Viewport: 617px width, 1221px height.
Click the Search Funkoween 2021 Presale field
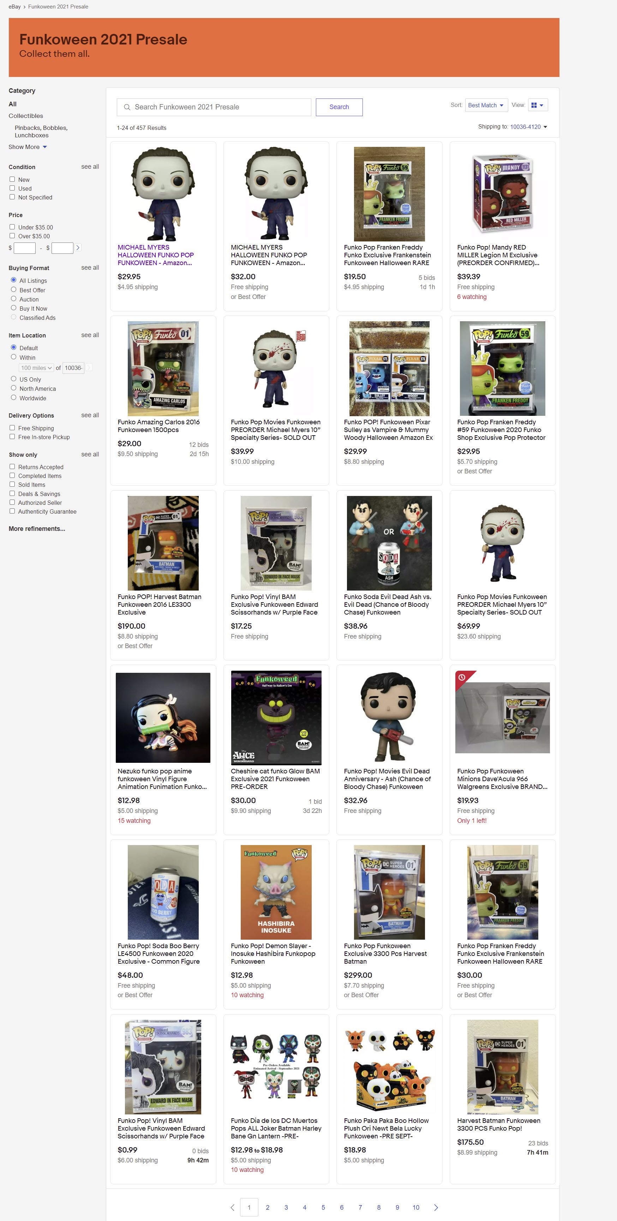214,107
